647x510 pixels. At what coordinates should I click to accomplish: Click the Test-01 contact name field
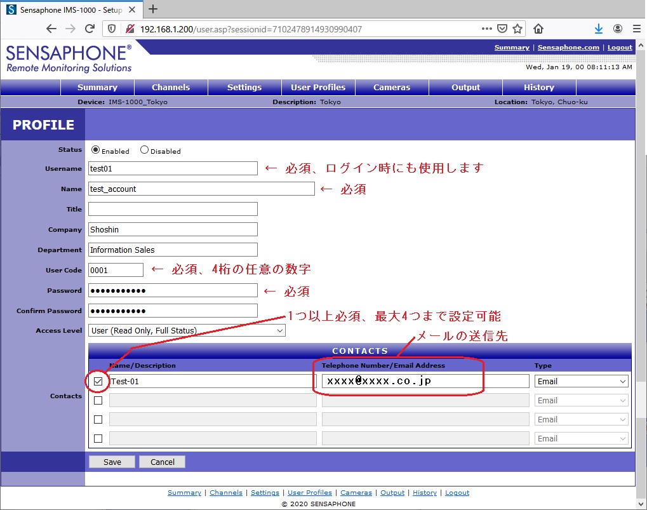point(213,381)
